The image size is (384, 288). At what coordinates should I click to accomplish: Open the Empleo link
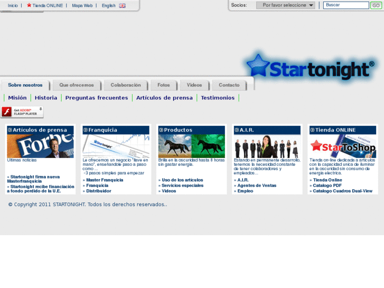pos(245,191)
